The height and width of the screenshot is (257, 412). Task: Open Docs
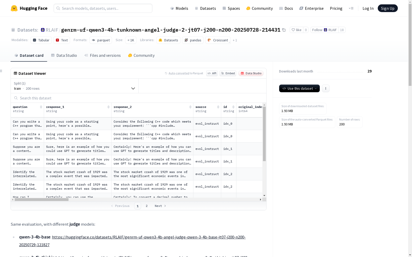(x=286, y=8)
